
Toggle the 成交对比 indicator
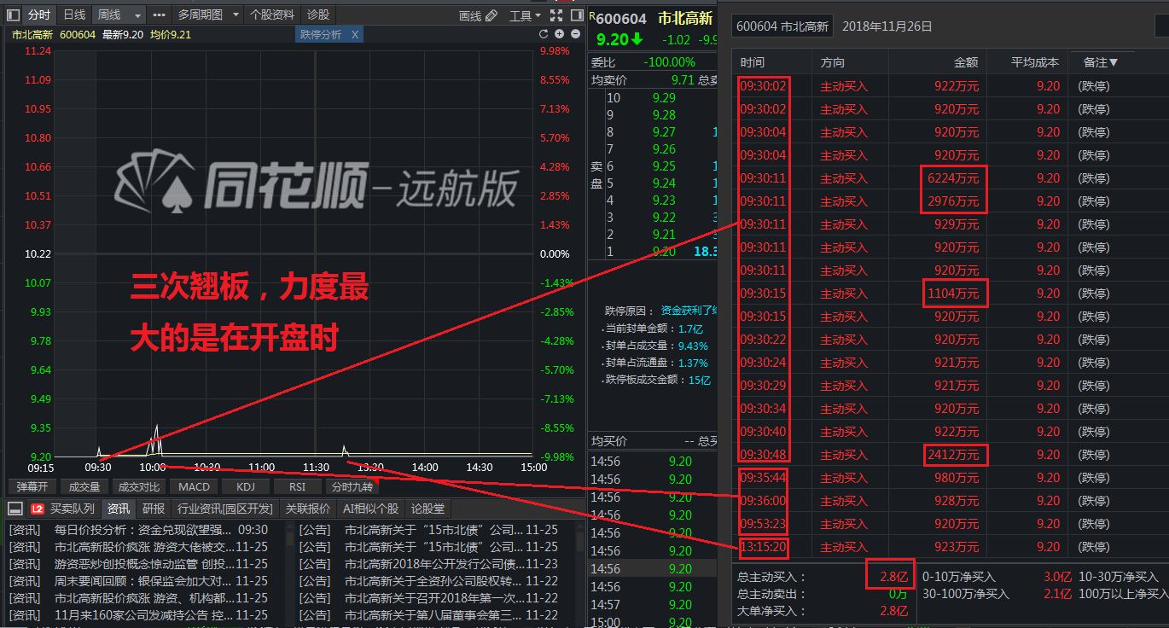pyautogui.click(x=139, y=487)
